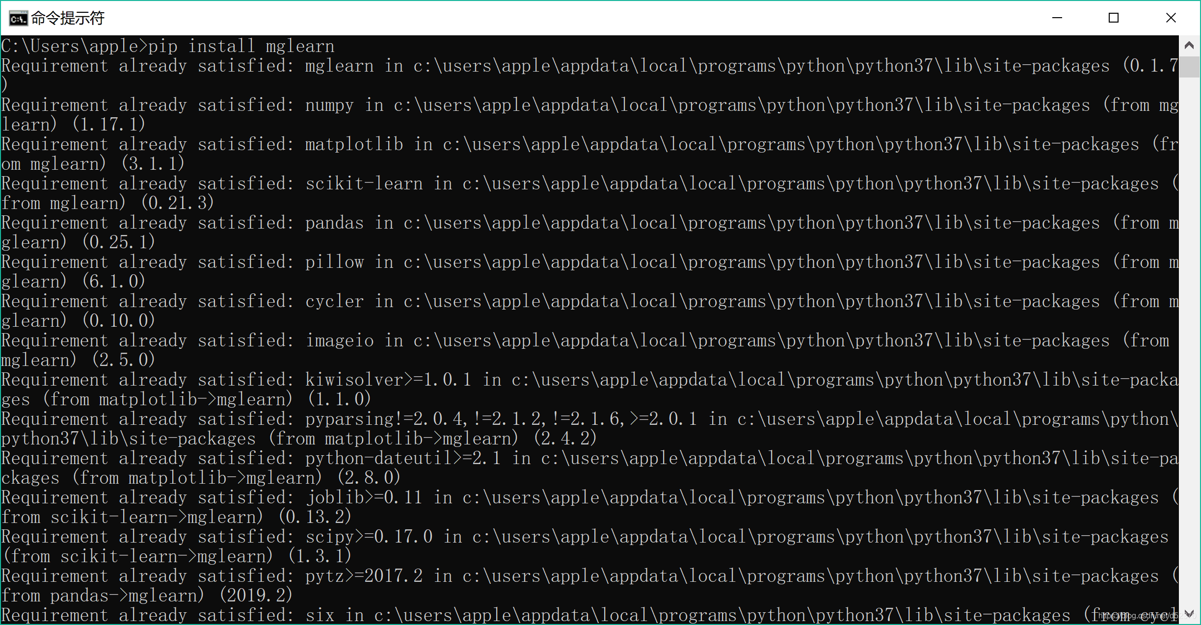
Task: Click the vertical scrollbar thumb
Action: tap(1189, 67)
